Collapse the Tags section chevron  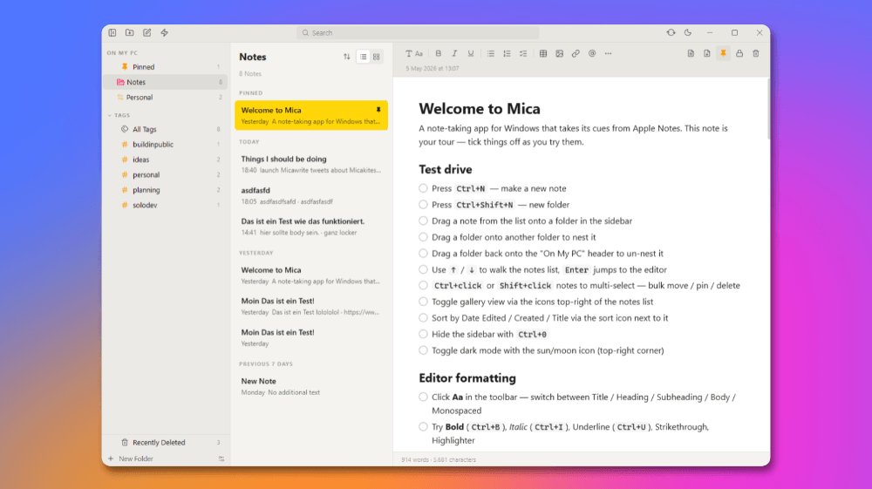tap(110, 116)
